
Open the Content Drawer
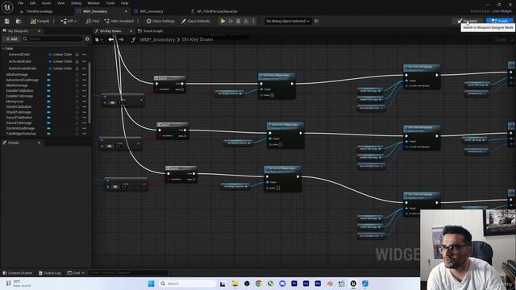(x=18, y=273)
